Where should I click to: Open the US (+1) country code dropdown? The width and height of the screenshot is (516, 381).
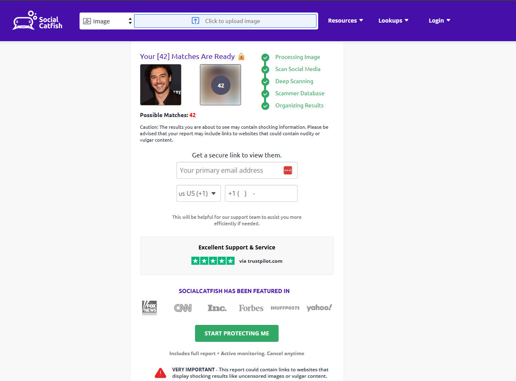(199, 193)
